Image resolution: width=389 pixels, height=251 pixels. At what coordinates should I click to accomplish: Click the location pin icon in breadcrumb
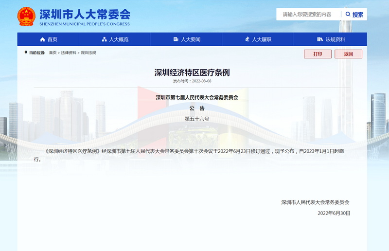click(x=26, y=53)
